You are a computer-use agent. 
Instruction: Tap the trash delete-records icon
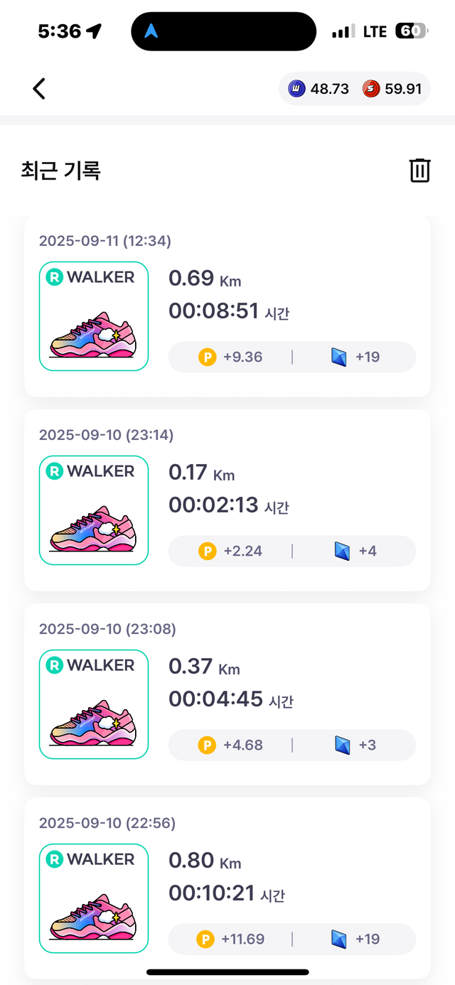click(419, 171)
